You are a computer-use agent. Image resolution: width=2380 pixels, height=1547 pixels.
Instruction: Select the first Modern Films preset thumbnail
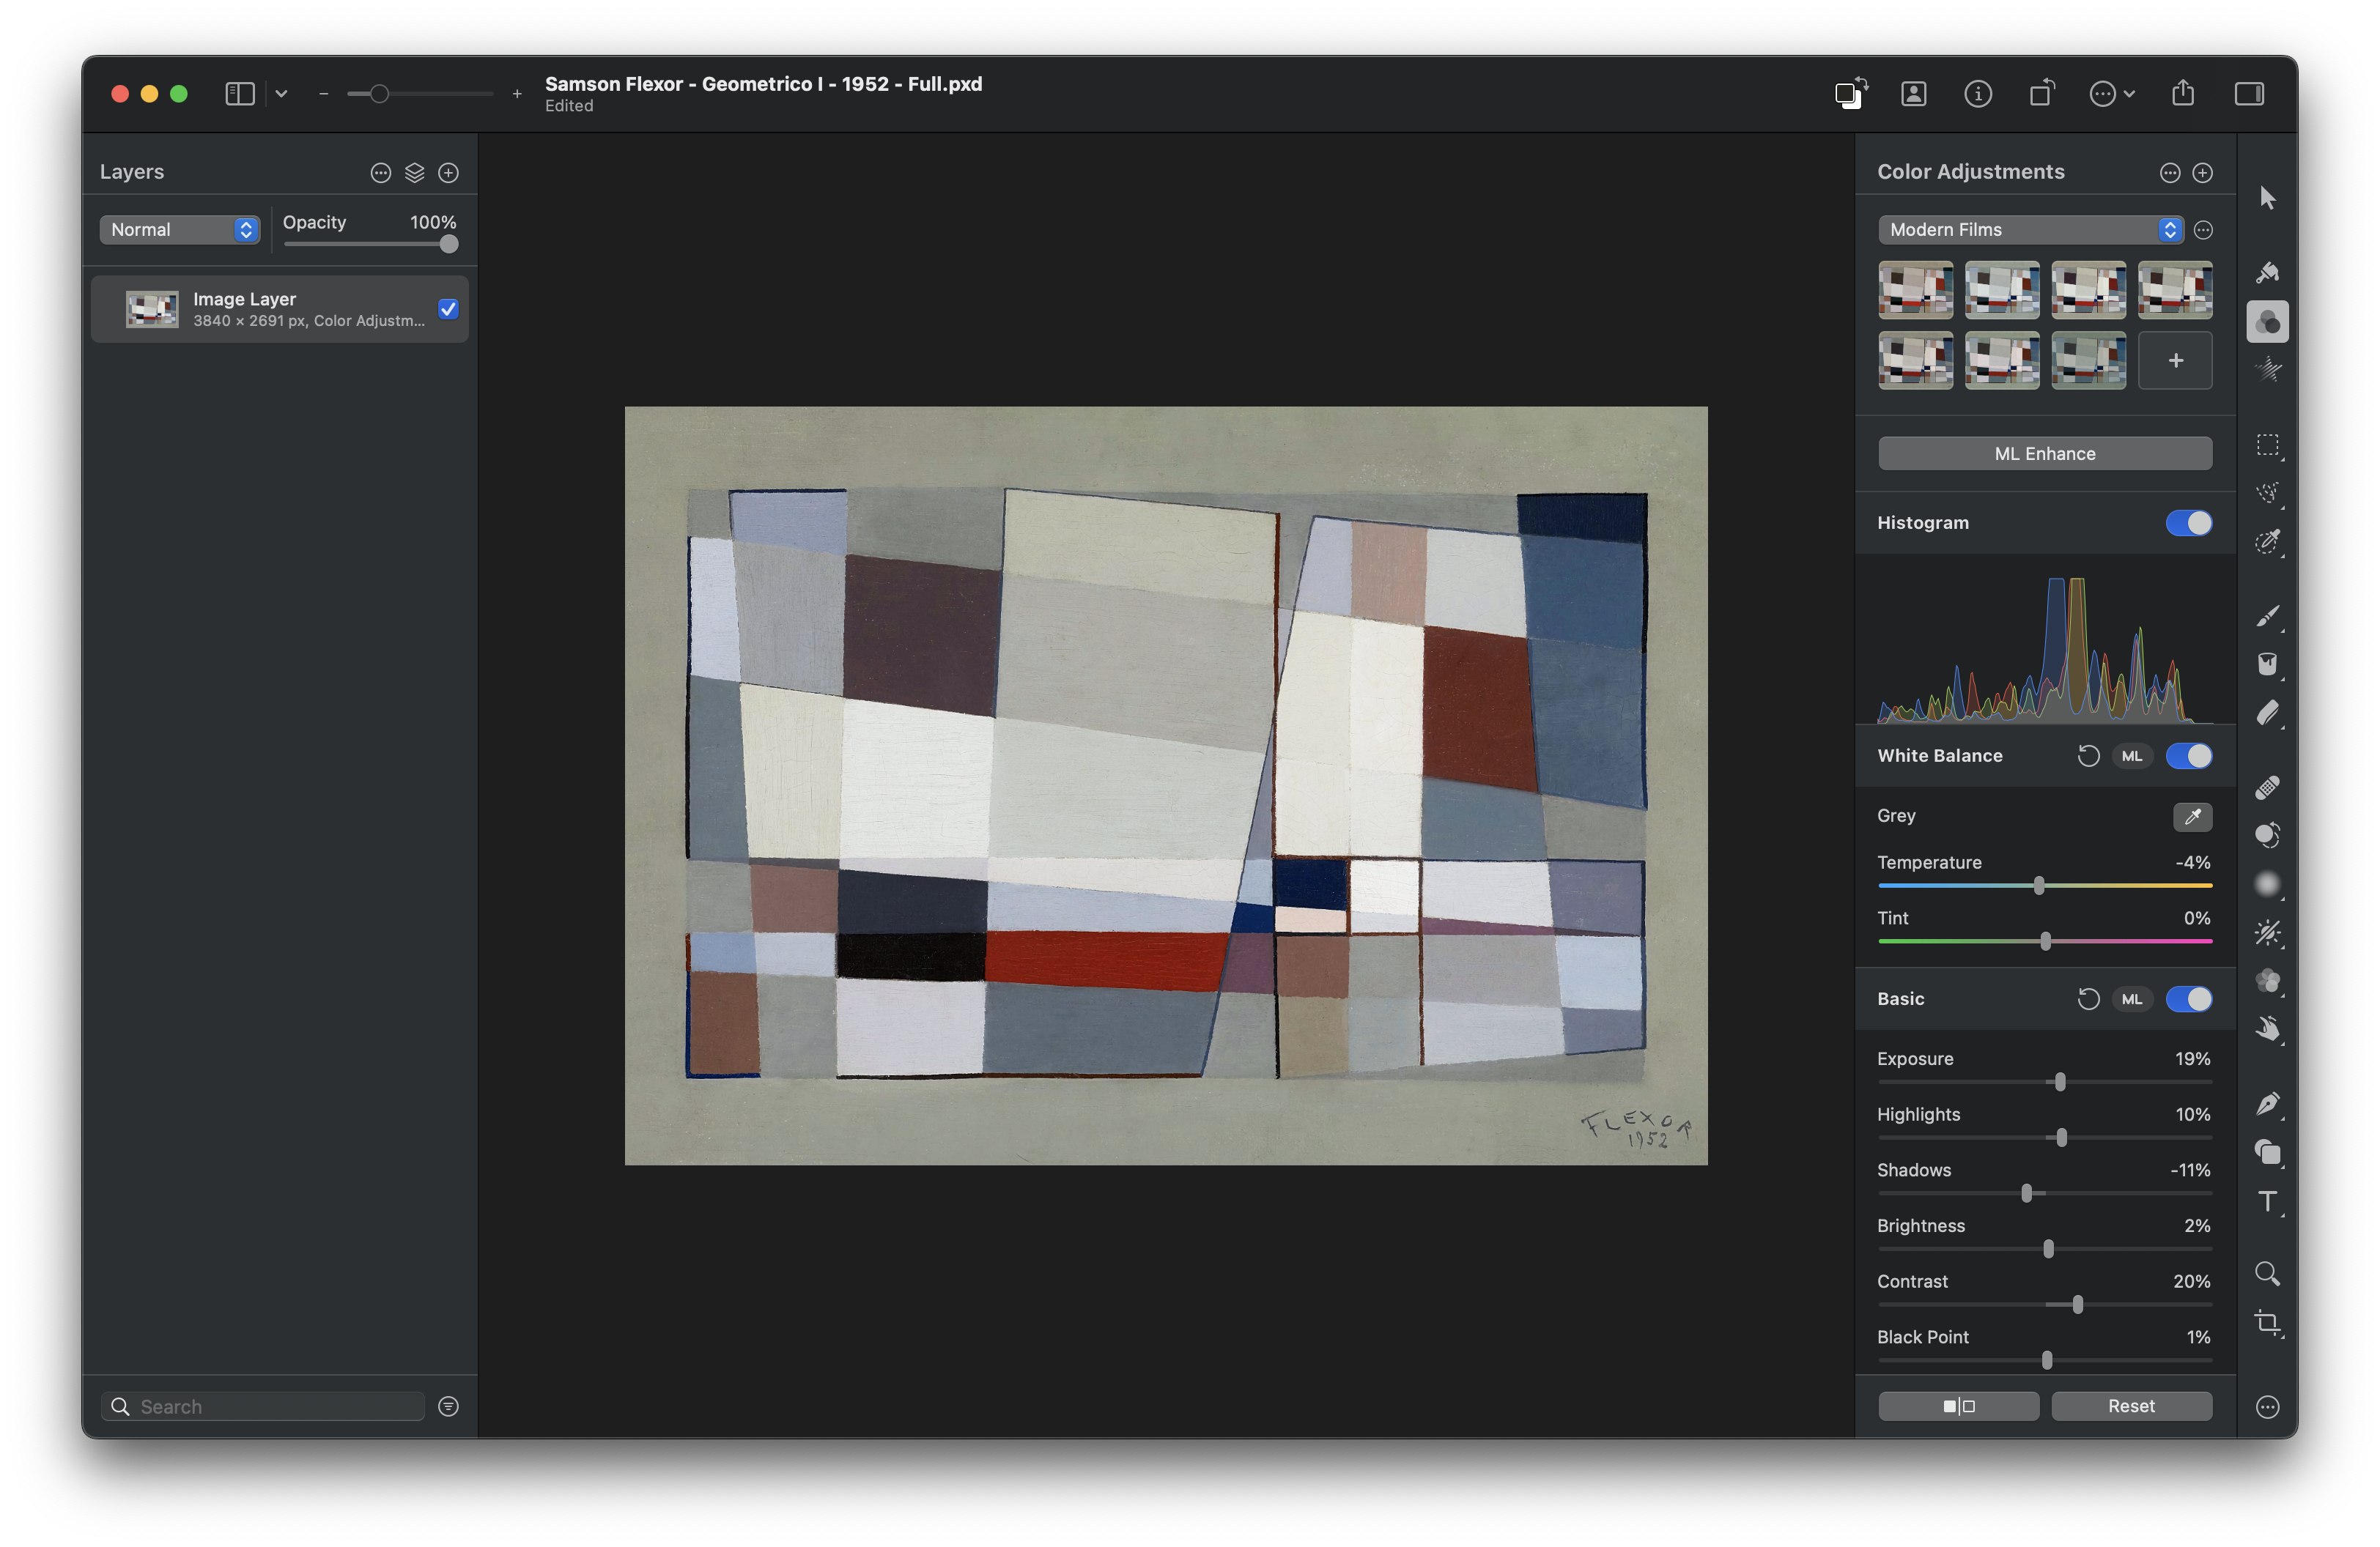point(1915,290)
